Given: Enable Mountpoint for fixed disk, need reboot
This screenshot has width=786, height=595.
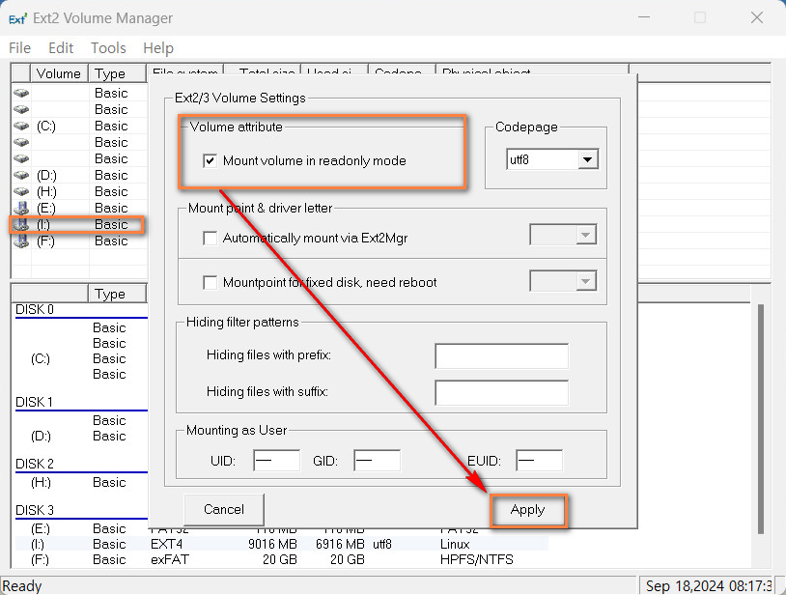Looking at the screenshot, I should pyautogui.click(x=210, y=282).
